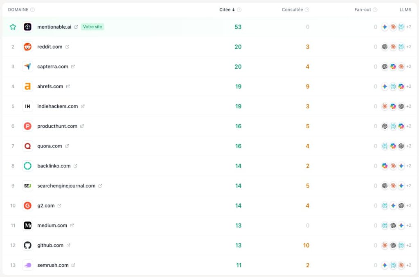Click the Search Engine Journal SEJ favicon
419x277 pixels.
pos(27,186)
